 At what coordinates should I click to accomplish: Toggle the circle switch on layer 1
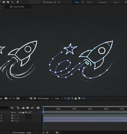12,115
